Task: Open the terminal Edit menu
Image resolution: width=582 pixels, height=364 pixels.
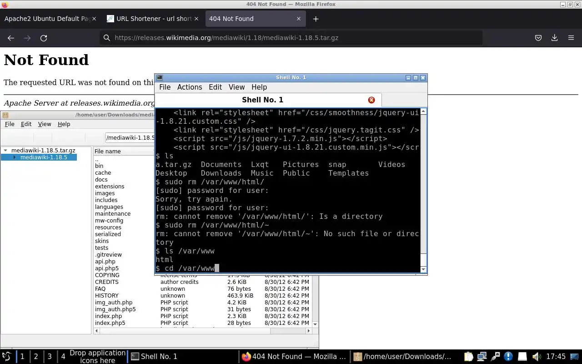Action: (215, 87)
